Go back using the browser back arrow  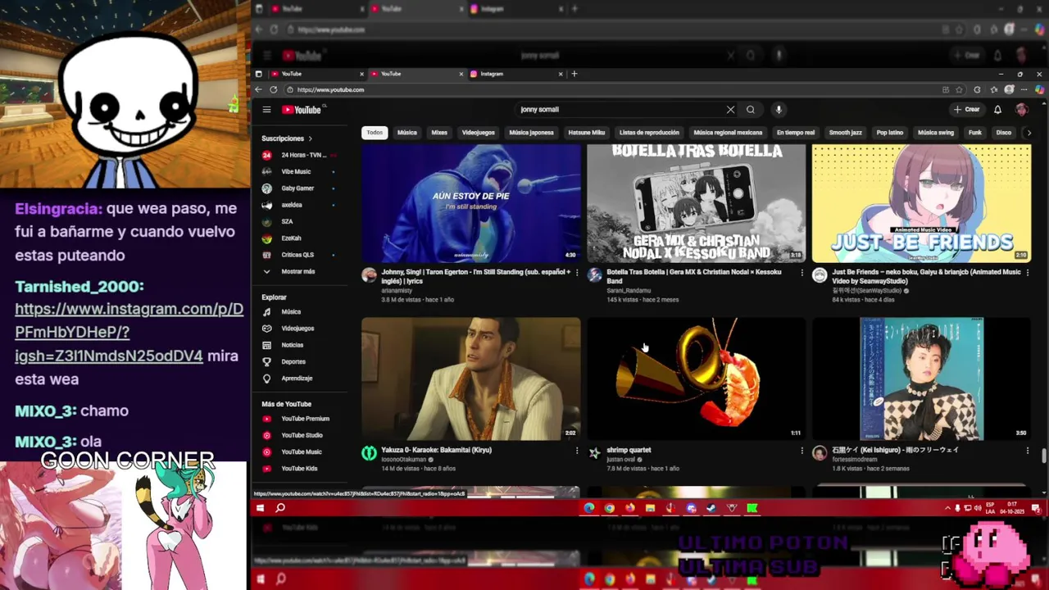(x=258, y=89)
